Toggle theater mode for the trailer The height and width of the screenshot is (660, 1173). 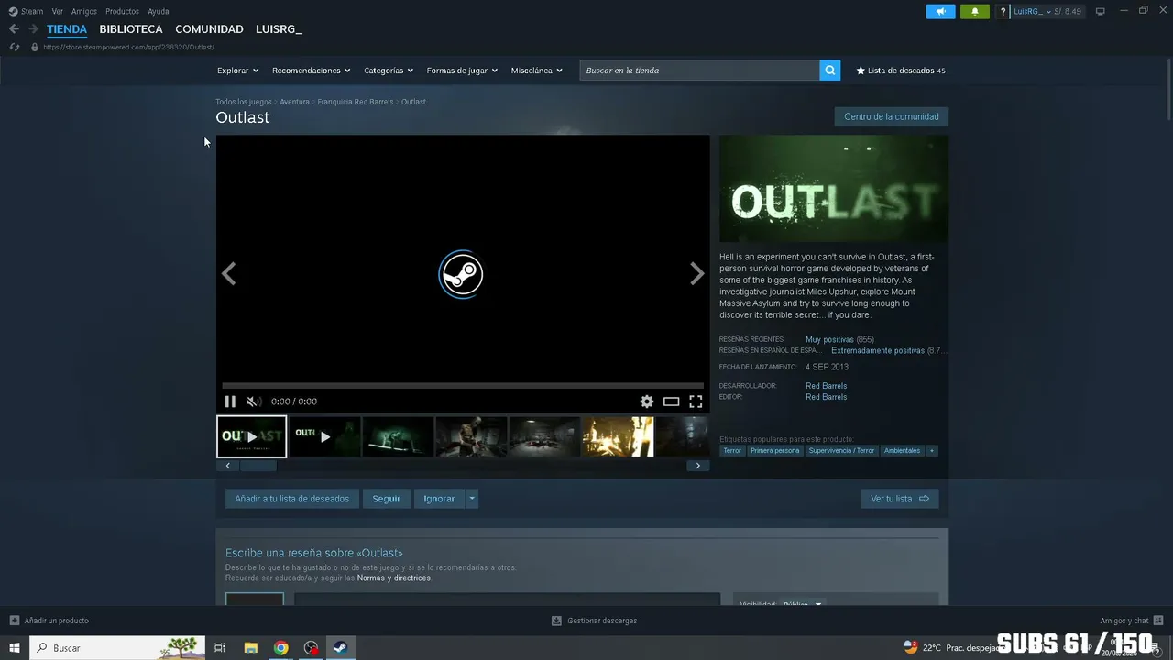click(672, 401)
